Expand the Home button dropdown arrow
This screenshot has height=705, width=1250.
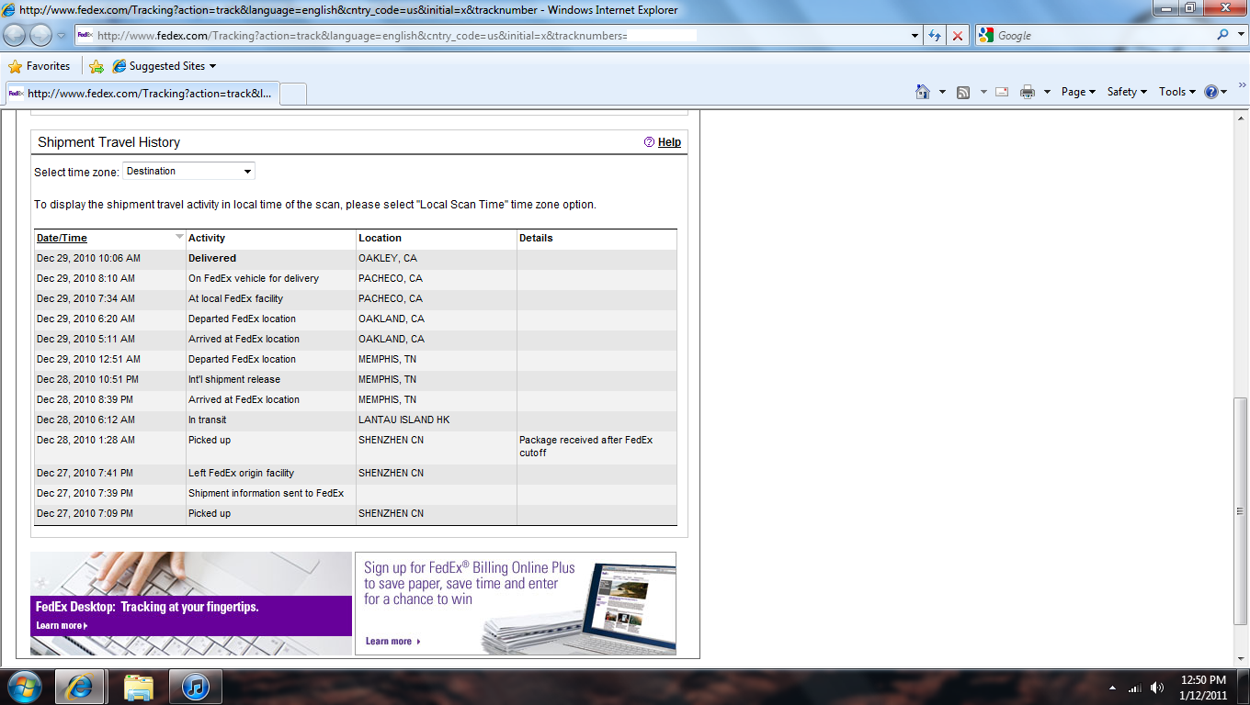pyautogui.click(x=942, y=92)
